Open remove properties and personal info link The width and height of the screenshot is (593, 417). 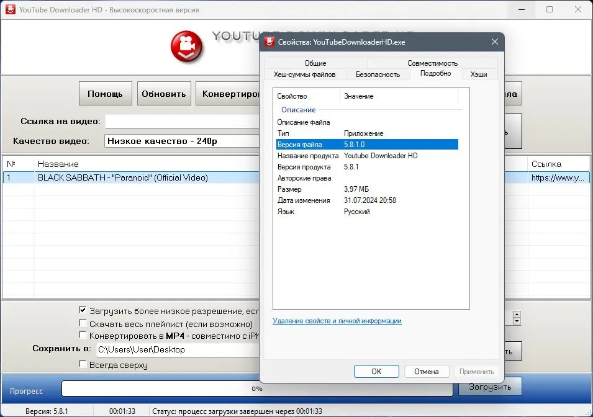[x=337, y=321]
